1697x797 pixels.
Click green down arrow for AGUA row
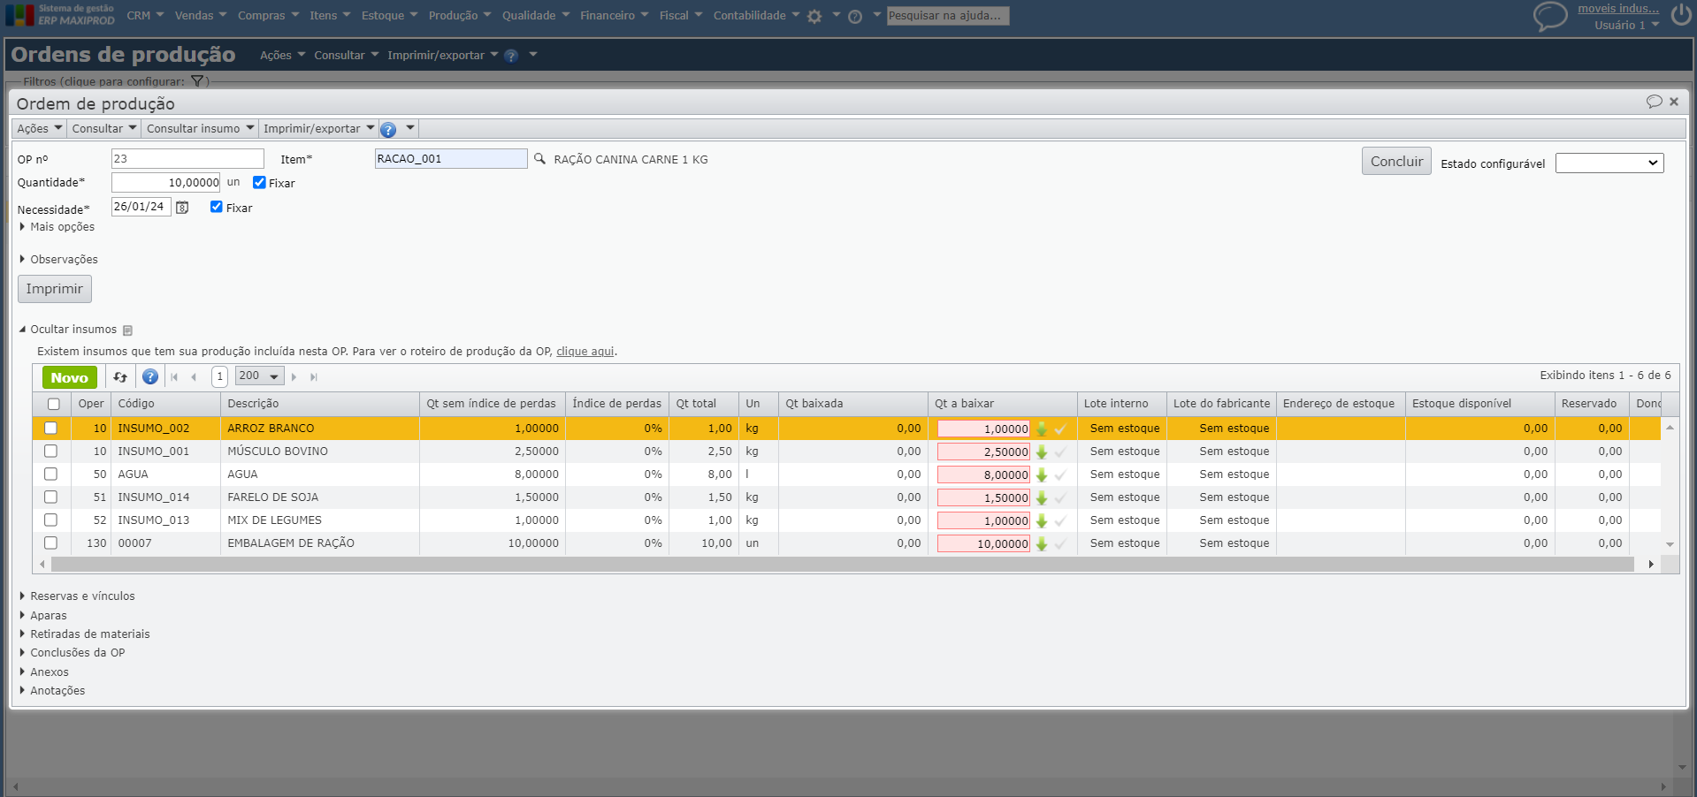pos(1042,474)
